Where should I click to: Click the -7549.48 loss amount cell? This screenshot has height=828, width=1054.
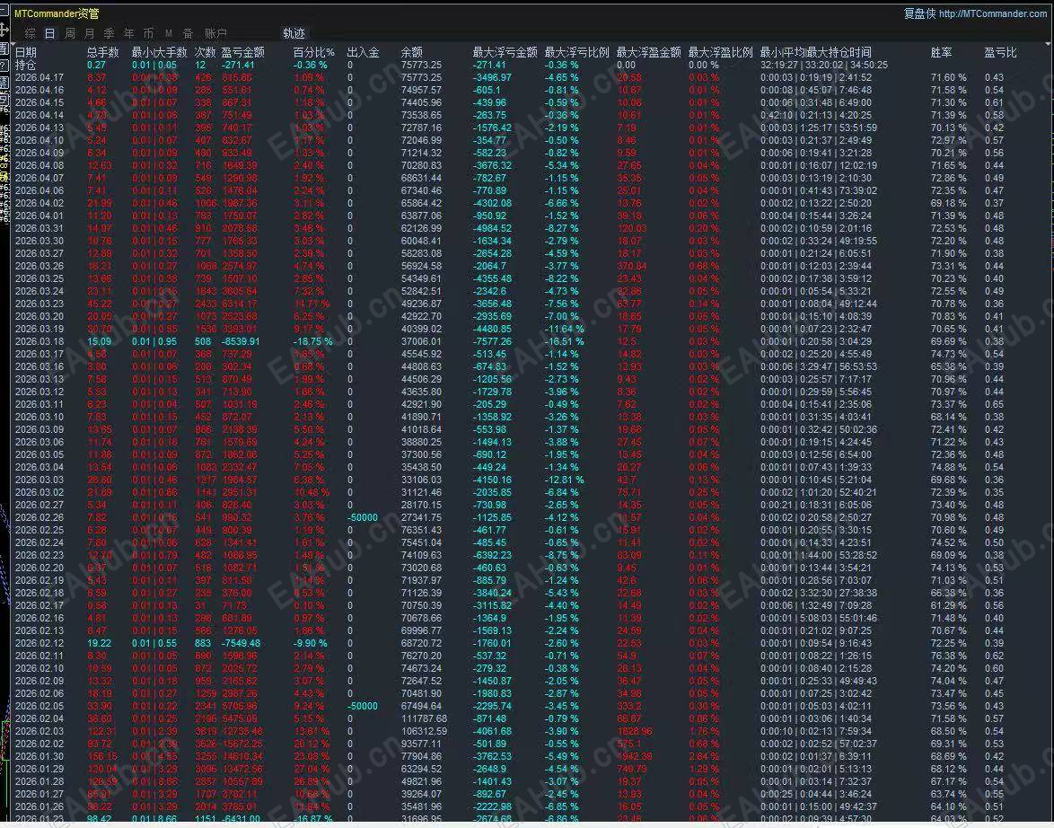[x=241, y=643]
